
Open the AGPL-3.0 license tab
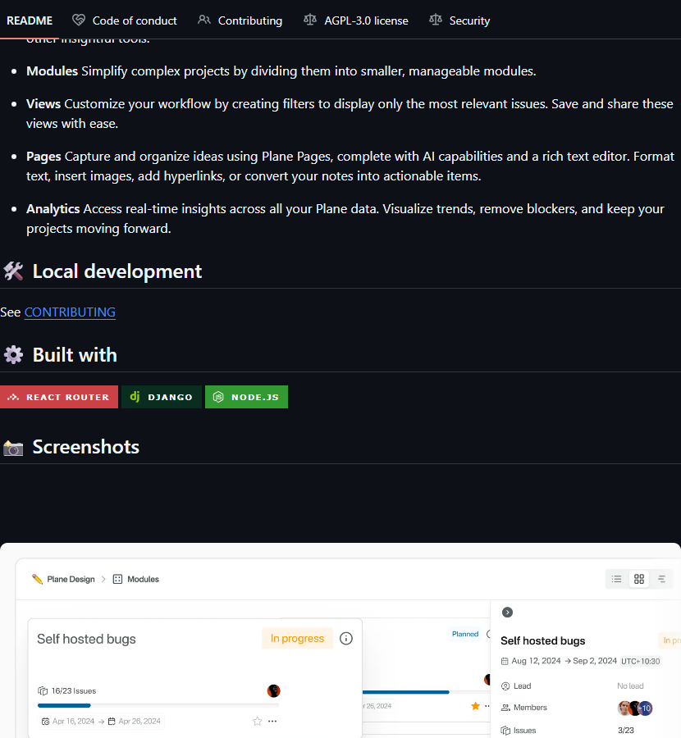click(x=355, y=20)
